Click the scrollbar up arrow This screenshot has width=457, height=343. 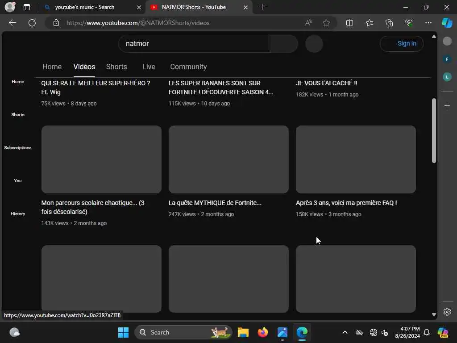434,37
